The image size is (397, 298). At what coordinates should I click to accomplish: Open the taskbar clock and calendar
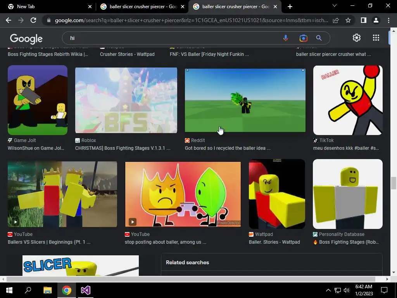(x=364, y=290)
